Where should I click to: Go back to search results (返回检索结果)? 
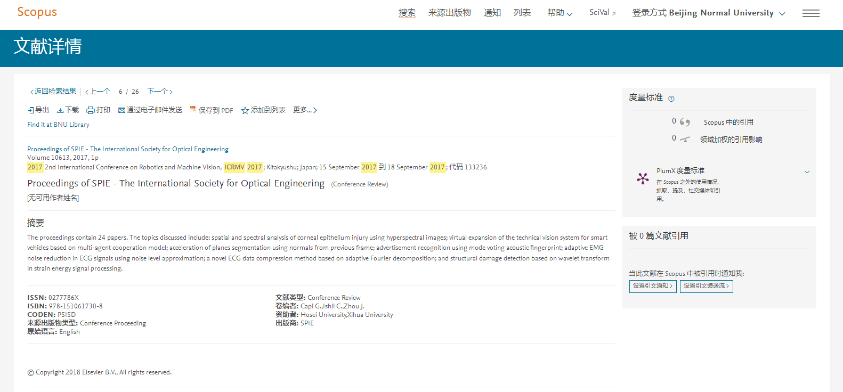[x=53, y=92]
